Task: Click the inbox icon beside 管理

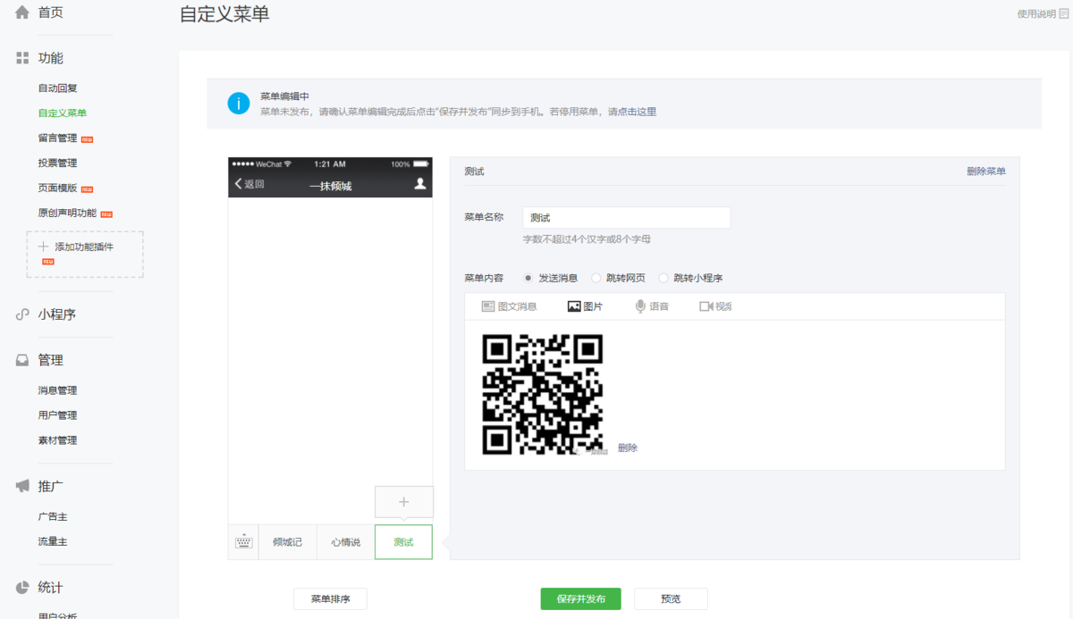Action: (x=22, y=360)
